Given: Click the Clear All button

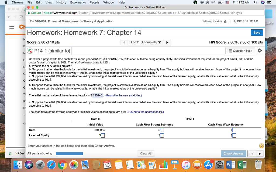Looking at the screenshot, I should tap(146, 153).
